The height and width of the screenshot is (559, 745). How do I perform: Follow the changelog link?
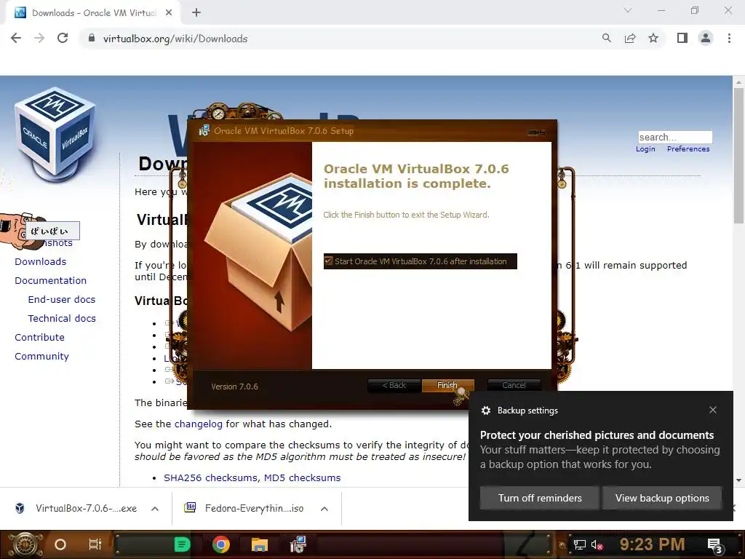pos(198,424)
